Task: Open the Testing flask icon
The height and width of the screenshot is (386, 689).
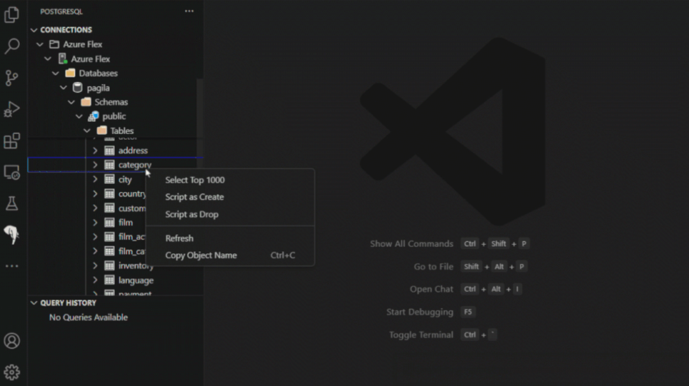Action: (12, 204)
